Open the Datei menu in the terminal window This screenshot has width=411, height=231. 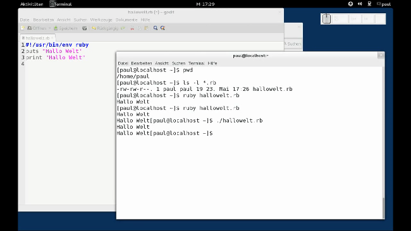tap(123, 63)
